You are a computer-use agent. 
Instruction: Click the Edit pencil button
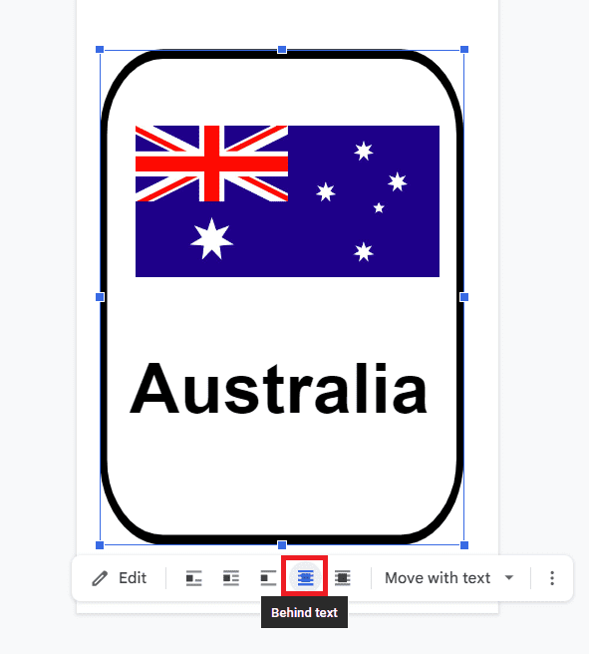[x=120, y=578]
